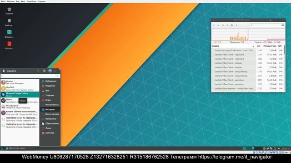Open the Справка VirtualBox menu
This screenshot has height=163, width=291.
(41, 1)
